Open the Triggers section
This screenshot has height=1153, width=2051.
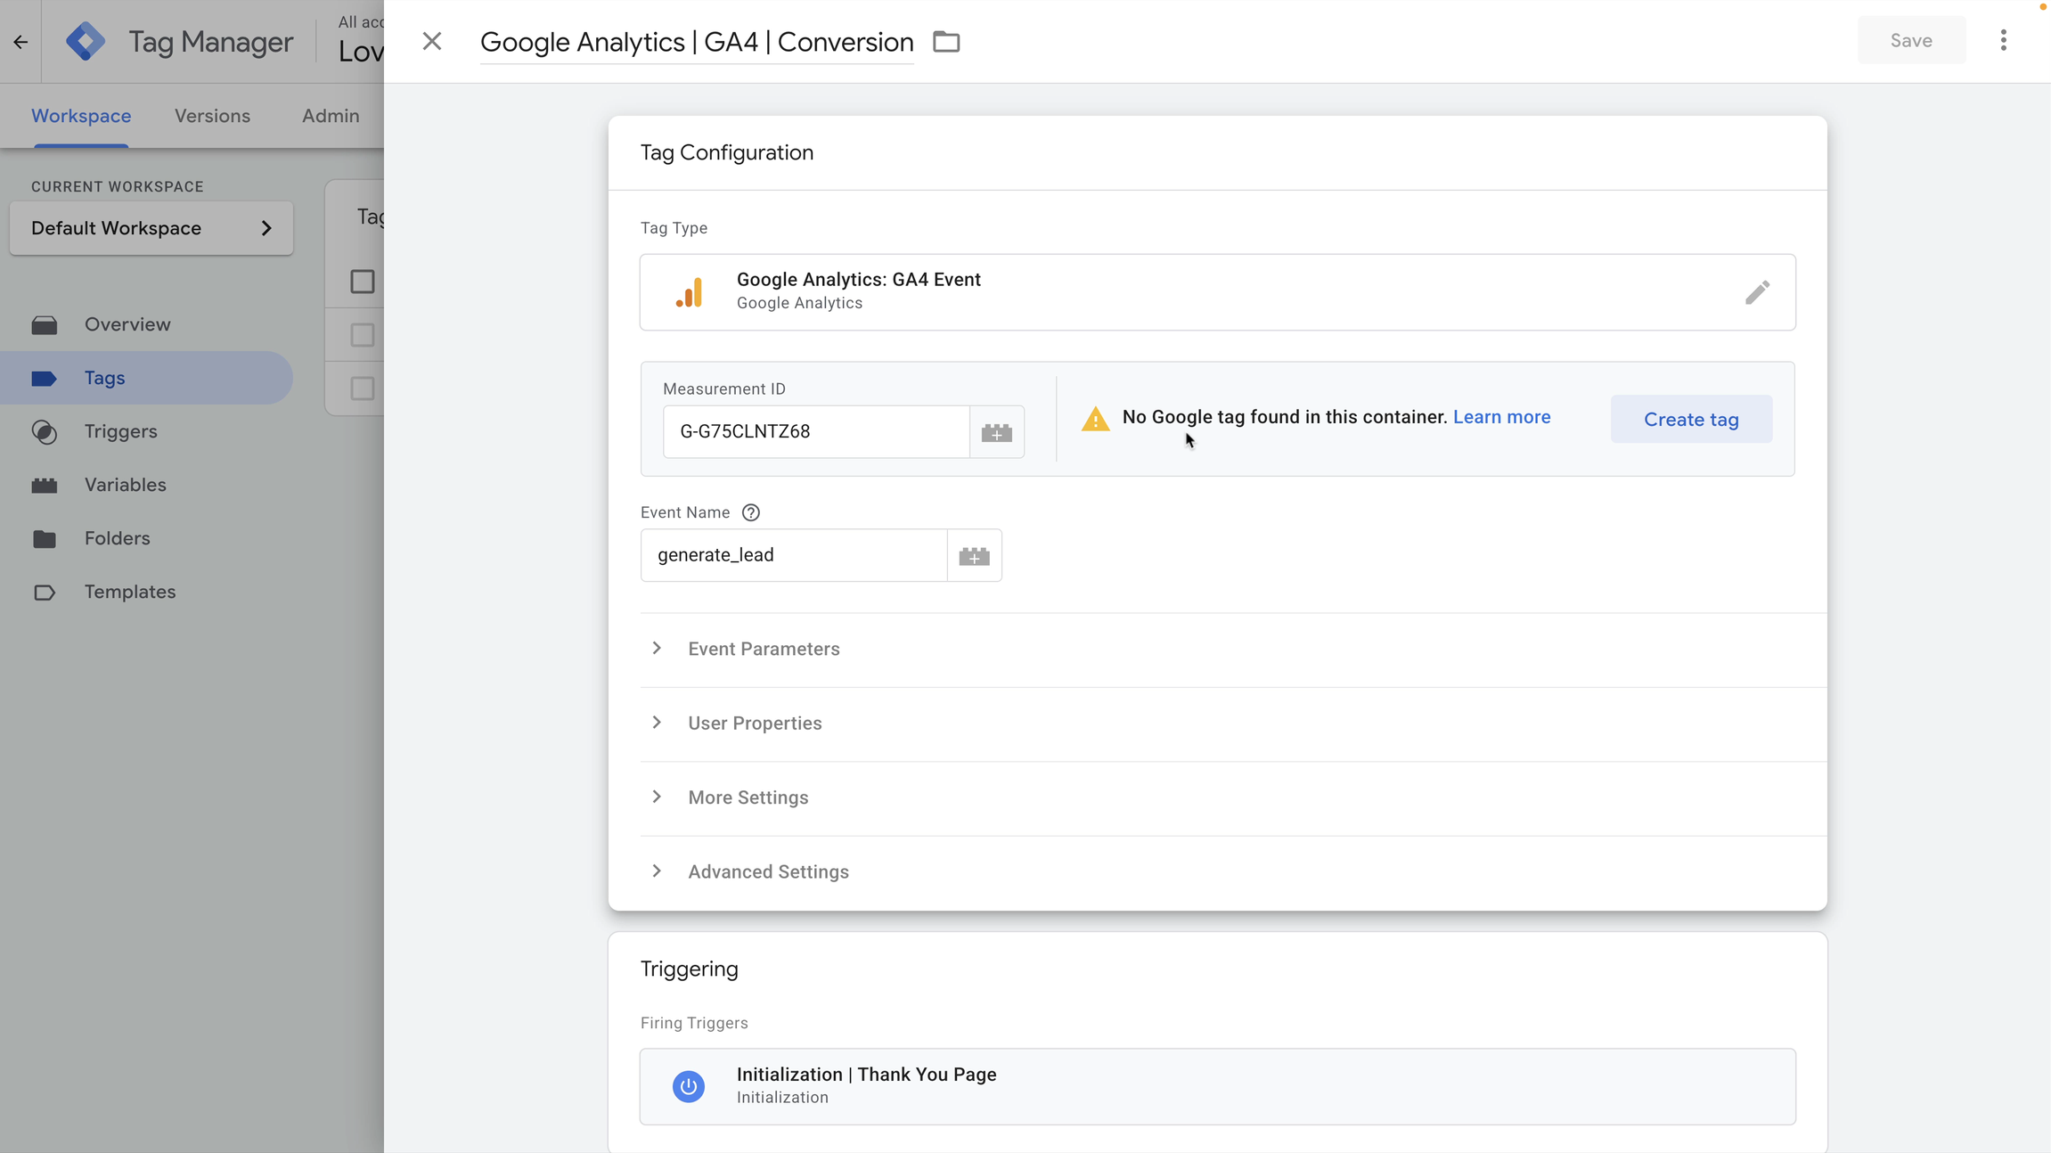pyautogui.click(x=122, y=431)
